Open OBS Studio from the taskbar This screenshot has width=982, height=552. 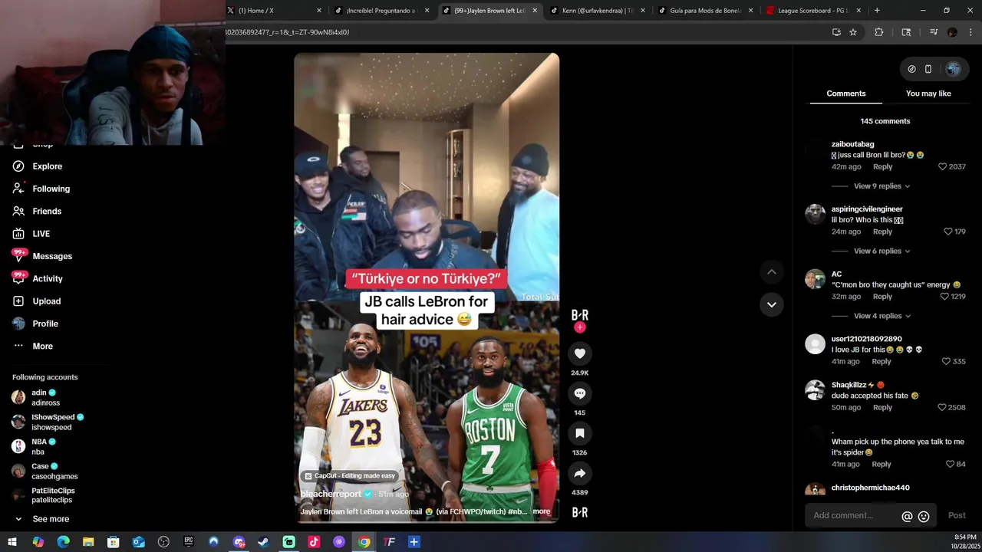tap(163, 542)
